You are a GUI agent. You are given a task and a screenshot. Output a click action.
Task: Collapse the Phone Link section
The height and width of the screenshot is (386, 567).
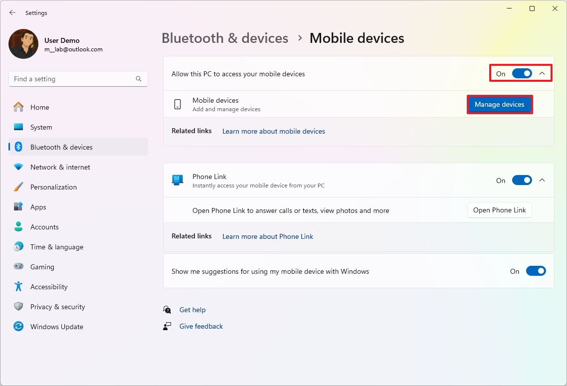[543, 180]
